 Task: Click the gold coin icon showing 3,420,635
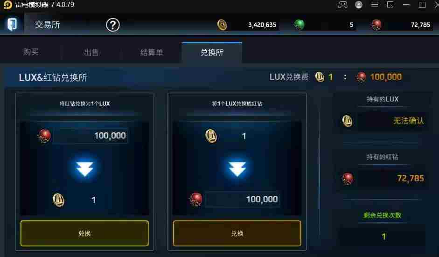pos(222,25)
